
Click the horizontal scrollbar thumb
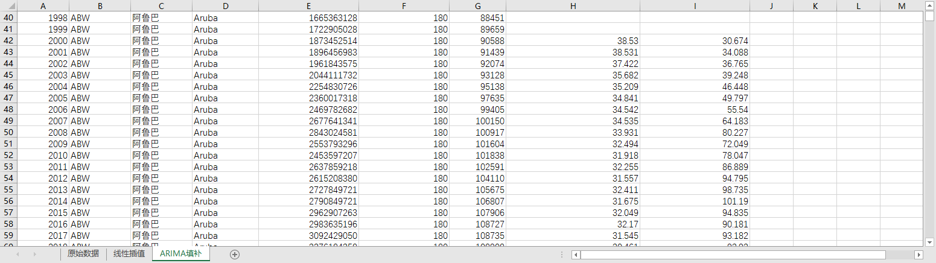click(733, 255)
